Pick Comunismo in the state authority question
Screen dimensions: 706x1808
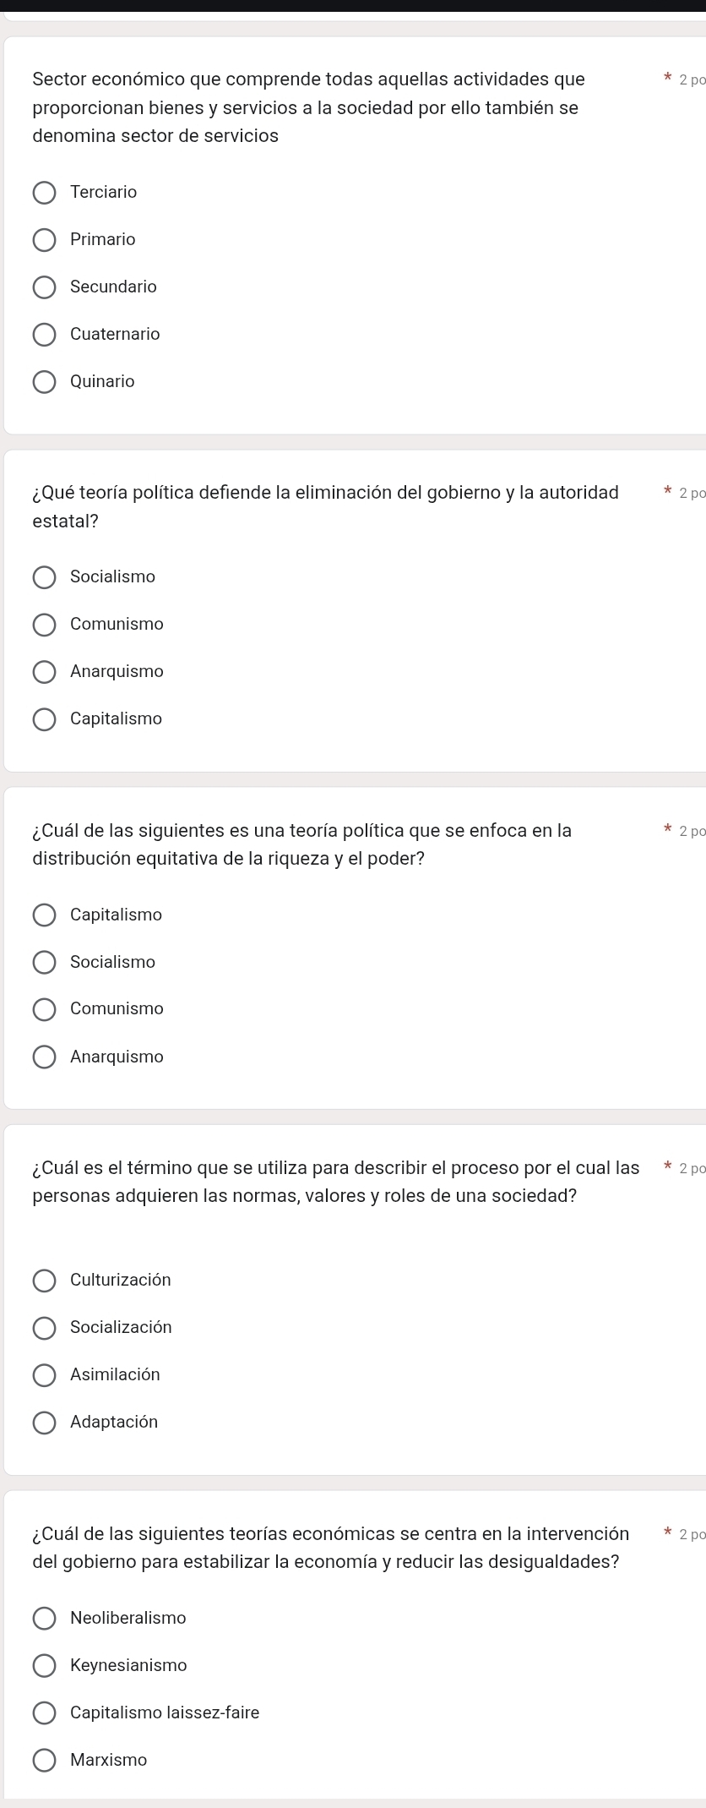tap(45, 625)
